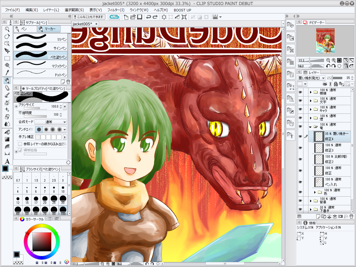Toggle visibility of 修正4 layer
The image size is (356, 267).
pos(300,137)
